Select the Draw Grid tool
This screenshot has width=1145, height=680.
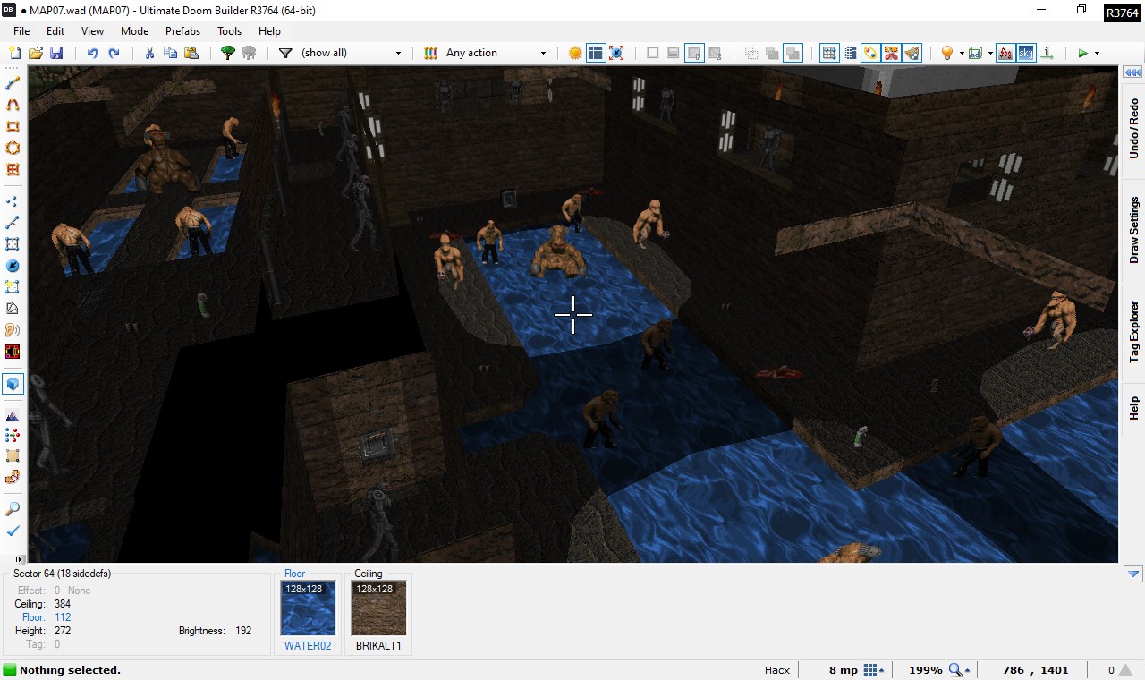[13, 169]
